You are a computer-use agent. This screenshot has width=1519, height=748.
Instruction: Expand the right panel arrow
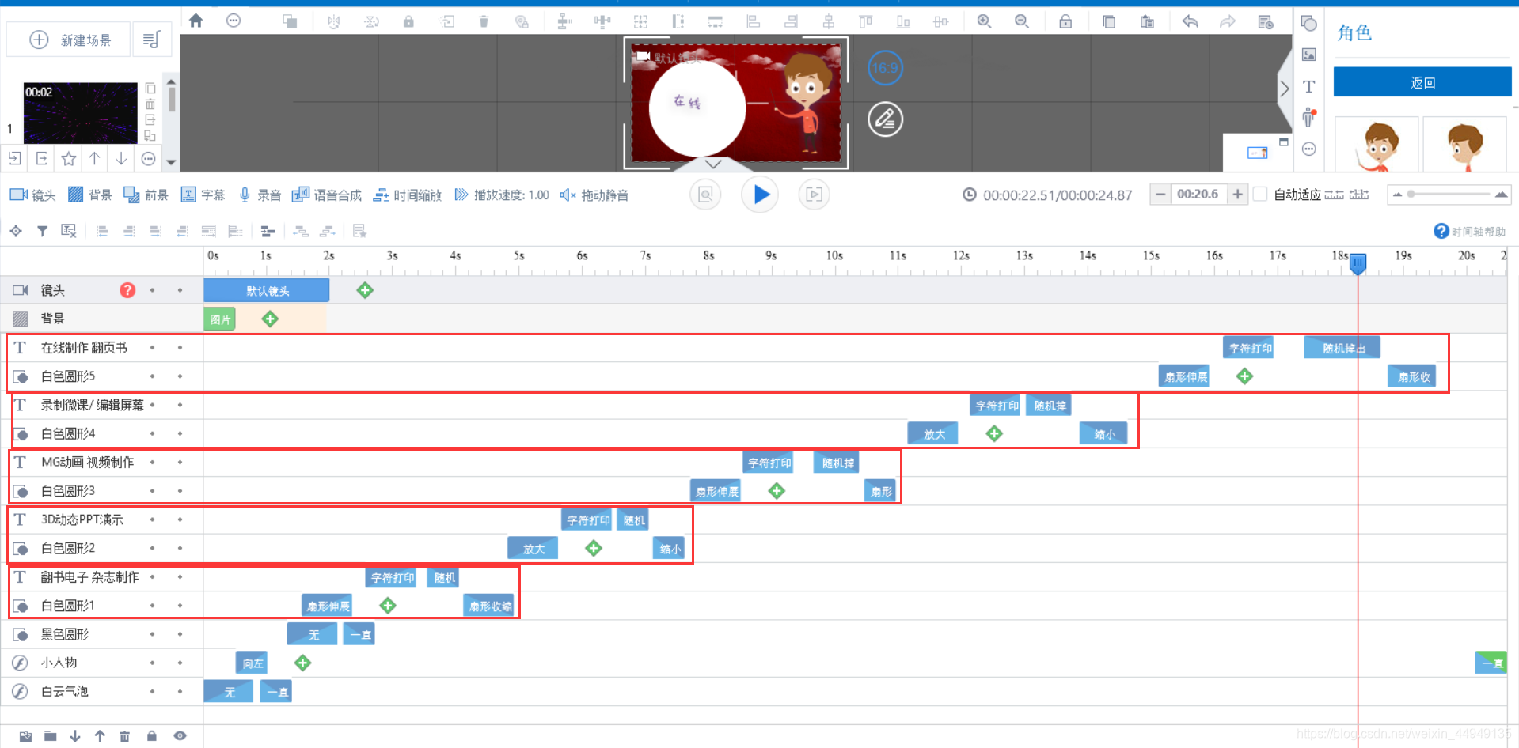point(1284,88)
